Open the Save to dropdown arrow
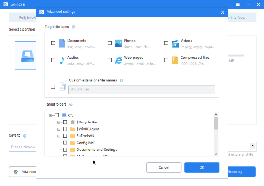 pos(253,146)
